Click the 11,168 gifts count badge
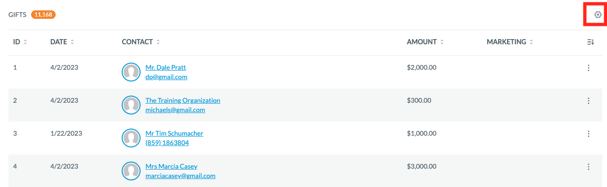This screenshot has width=607, height=187. 43,15
